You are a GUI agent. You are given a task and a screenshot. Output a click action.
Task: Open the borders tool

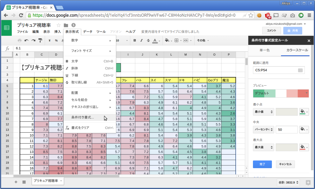[x=178, y=40]
